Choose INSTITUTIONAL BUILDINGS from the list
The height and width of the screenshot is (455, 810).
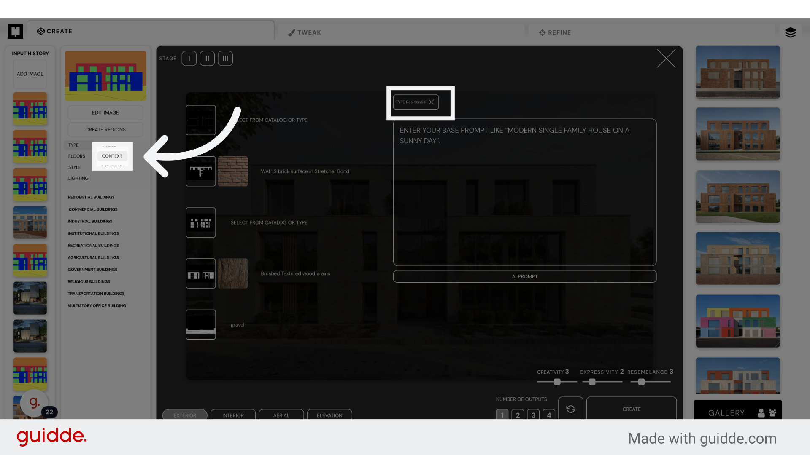pyautogui.click(x=93, y=233)
